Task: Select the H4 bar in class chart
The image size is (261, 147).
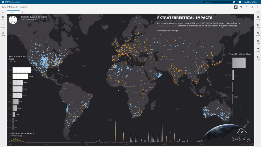Action: 17,95
